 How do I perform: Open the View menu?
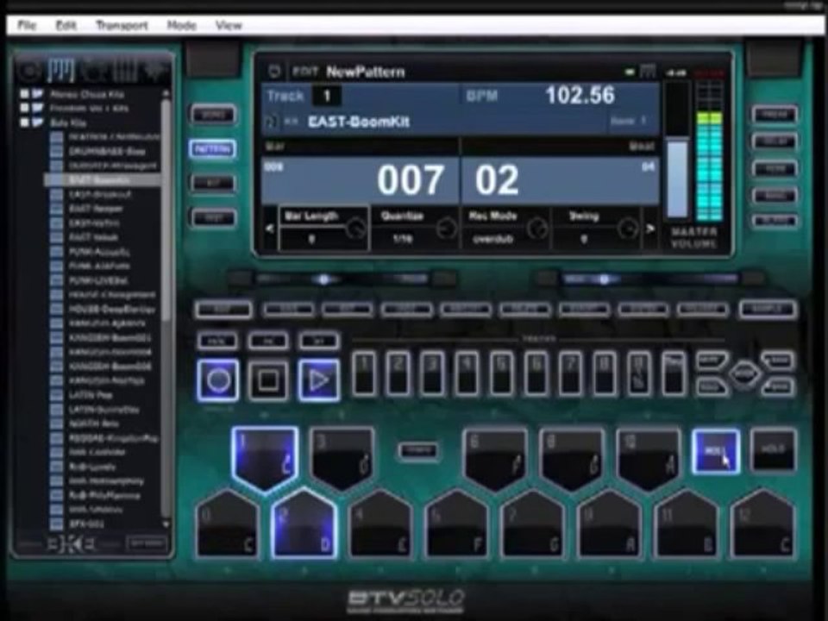click(x=229, y=25)
